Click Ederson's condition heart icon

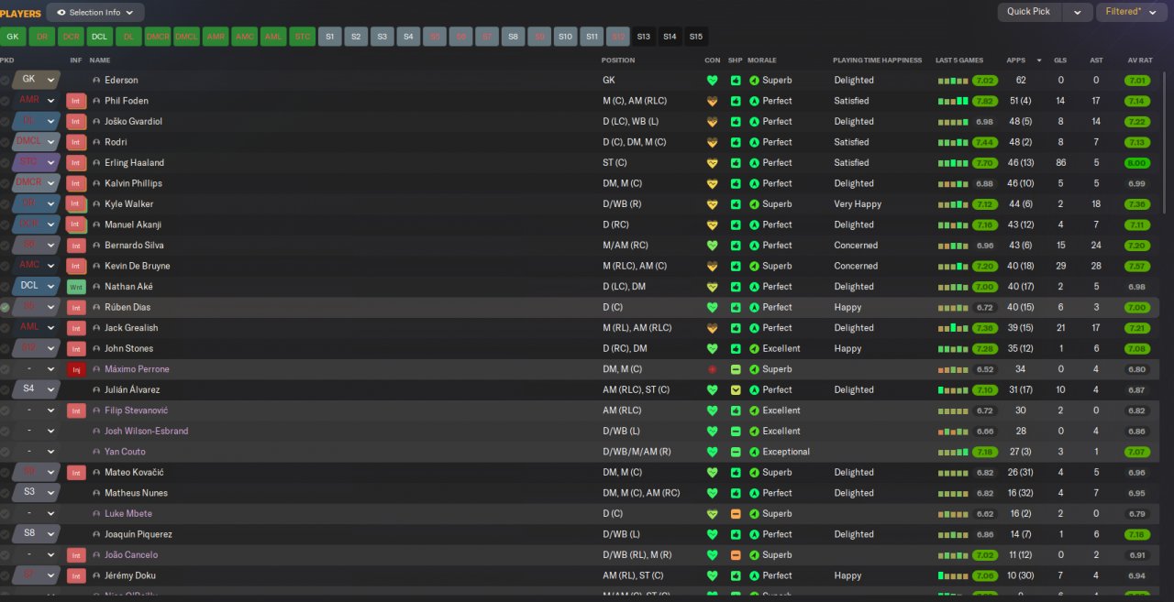coord(712,81)
